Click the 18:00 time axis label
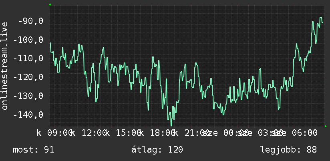 pos(163,133)
